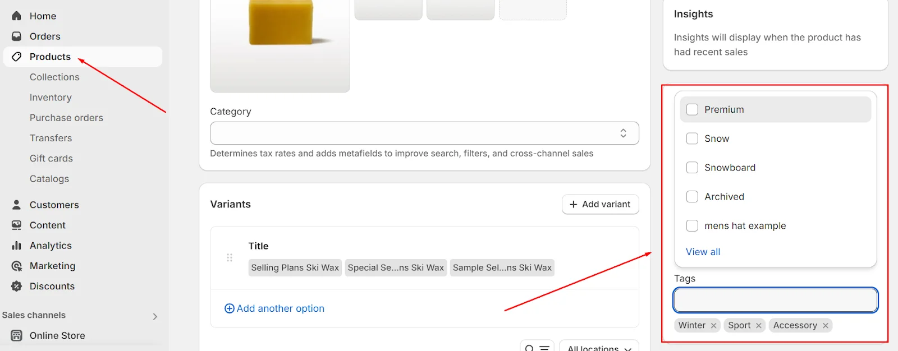
Task: Focus the Tags input field
Action: pos(776,300)
